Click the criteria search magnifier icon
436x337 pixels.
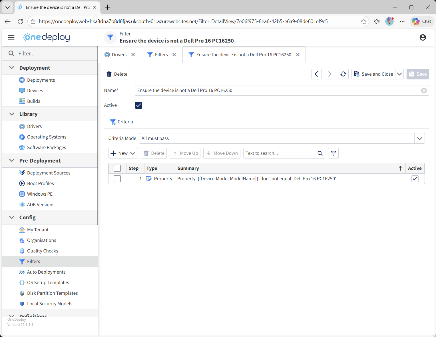coord(320,153)
